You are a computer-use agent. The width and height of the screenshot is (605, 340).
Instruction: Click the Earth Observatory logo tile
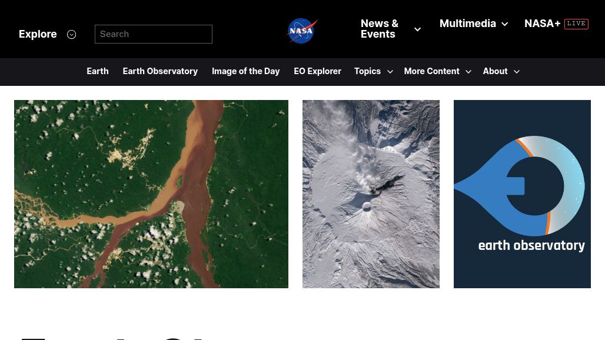coord(522,194)
